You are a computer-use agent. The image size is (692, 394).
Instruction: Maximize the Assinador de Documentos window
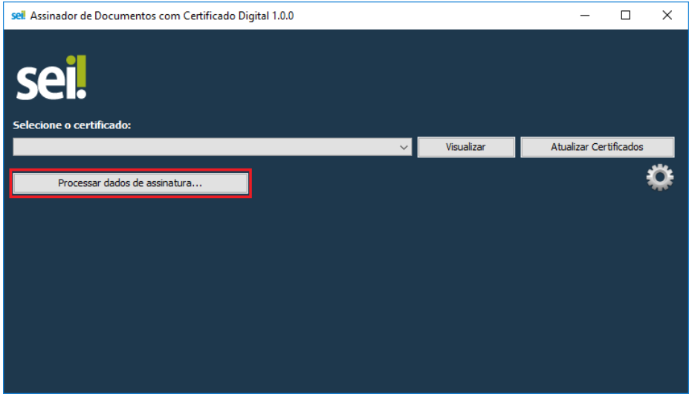click(x=625, y=16)
